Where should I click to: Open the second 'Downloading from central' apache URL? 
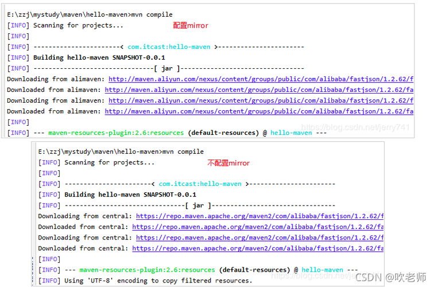tap(259, 238)
